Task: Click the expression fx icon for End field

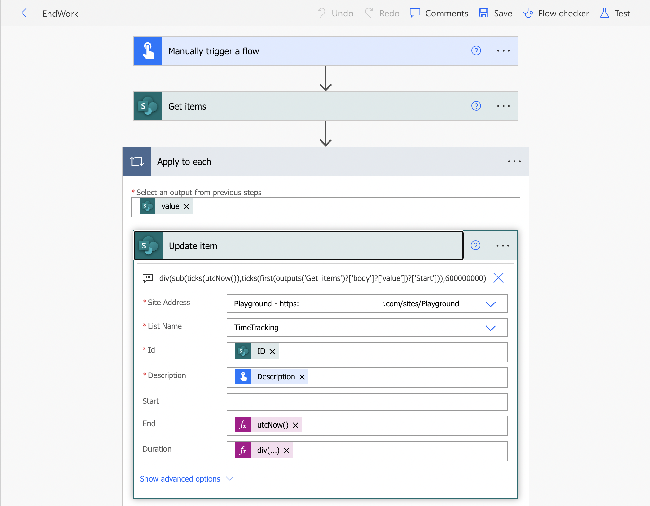Action: click(242, 425)
